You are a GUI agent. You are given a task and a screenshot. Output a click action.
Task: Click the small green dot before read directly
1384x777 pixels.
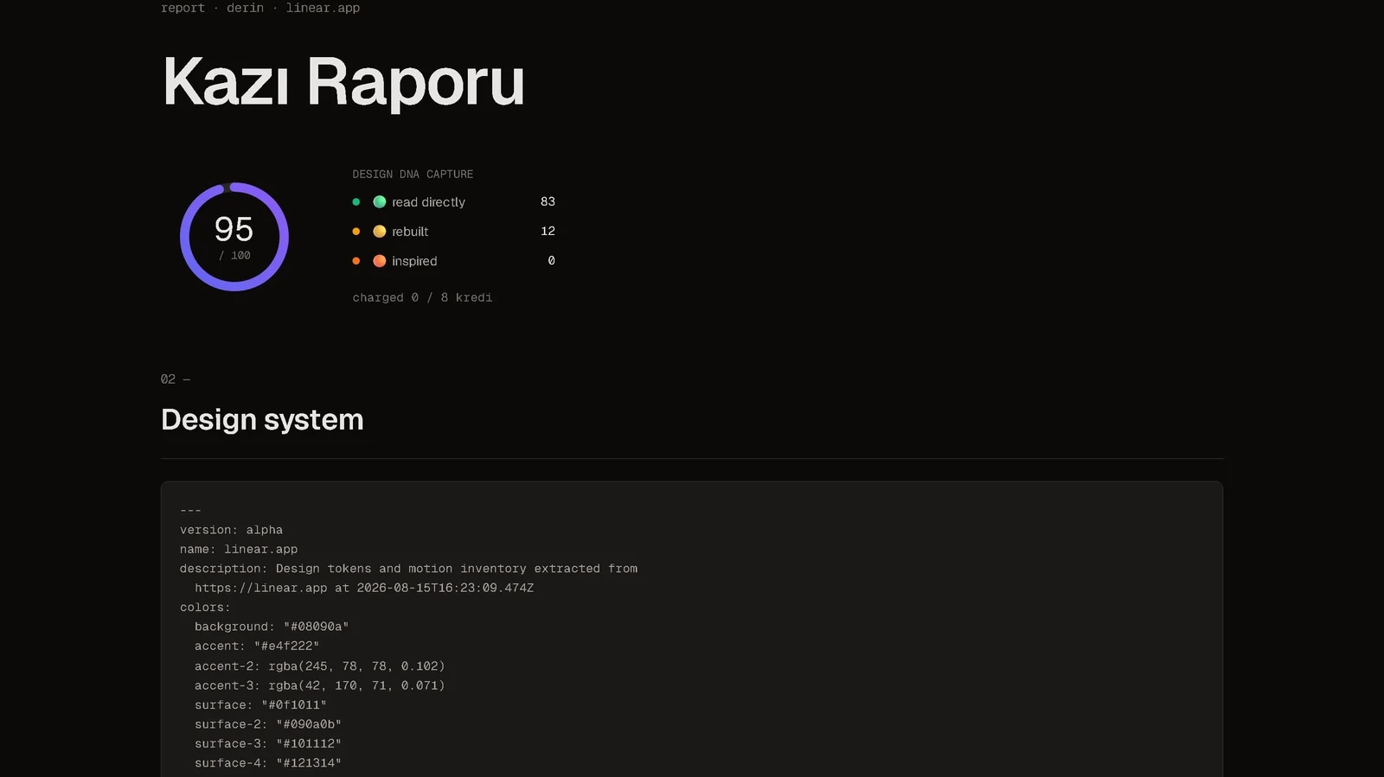[356, 201]
